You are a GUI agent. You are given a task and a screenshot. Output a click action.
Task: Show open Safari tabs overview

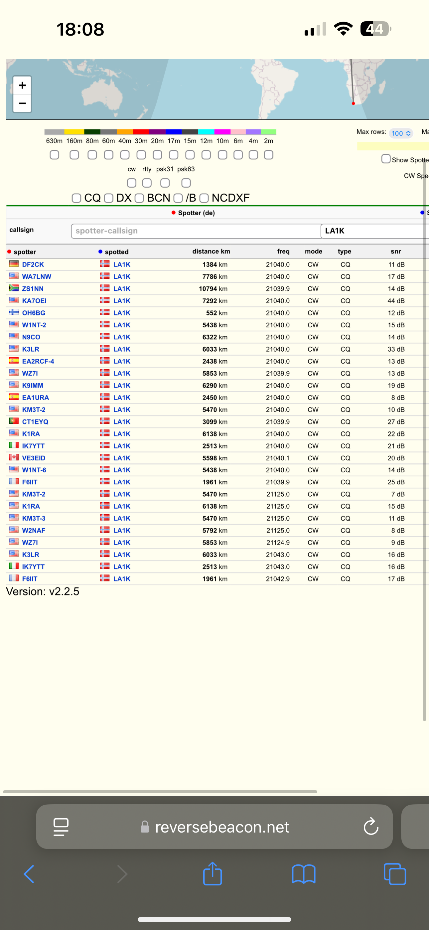tap(395, 874)
